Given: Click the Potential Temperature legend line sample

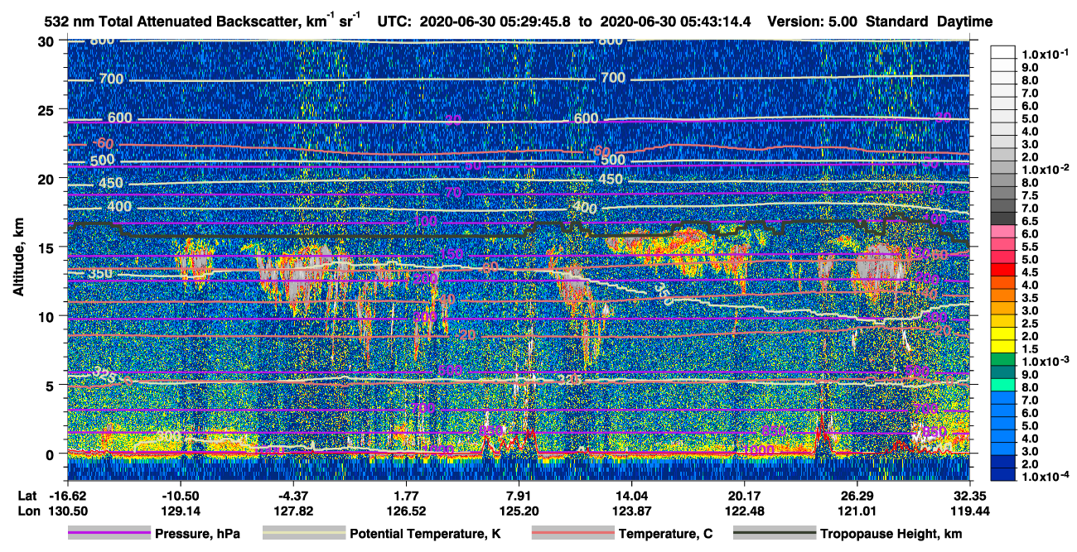Looking at the screenshot, I should tap(303, 534).
